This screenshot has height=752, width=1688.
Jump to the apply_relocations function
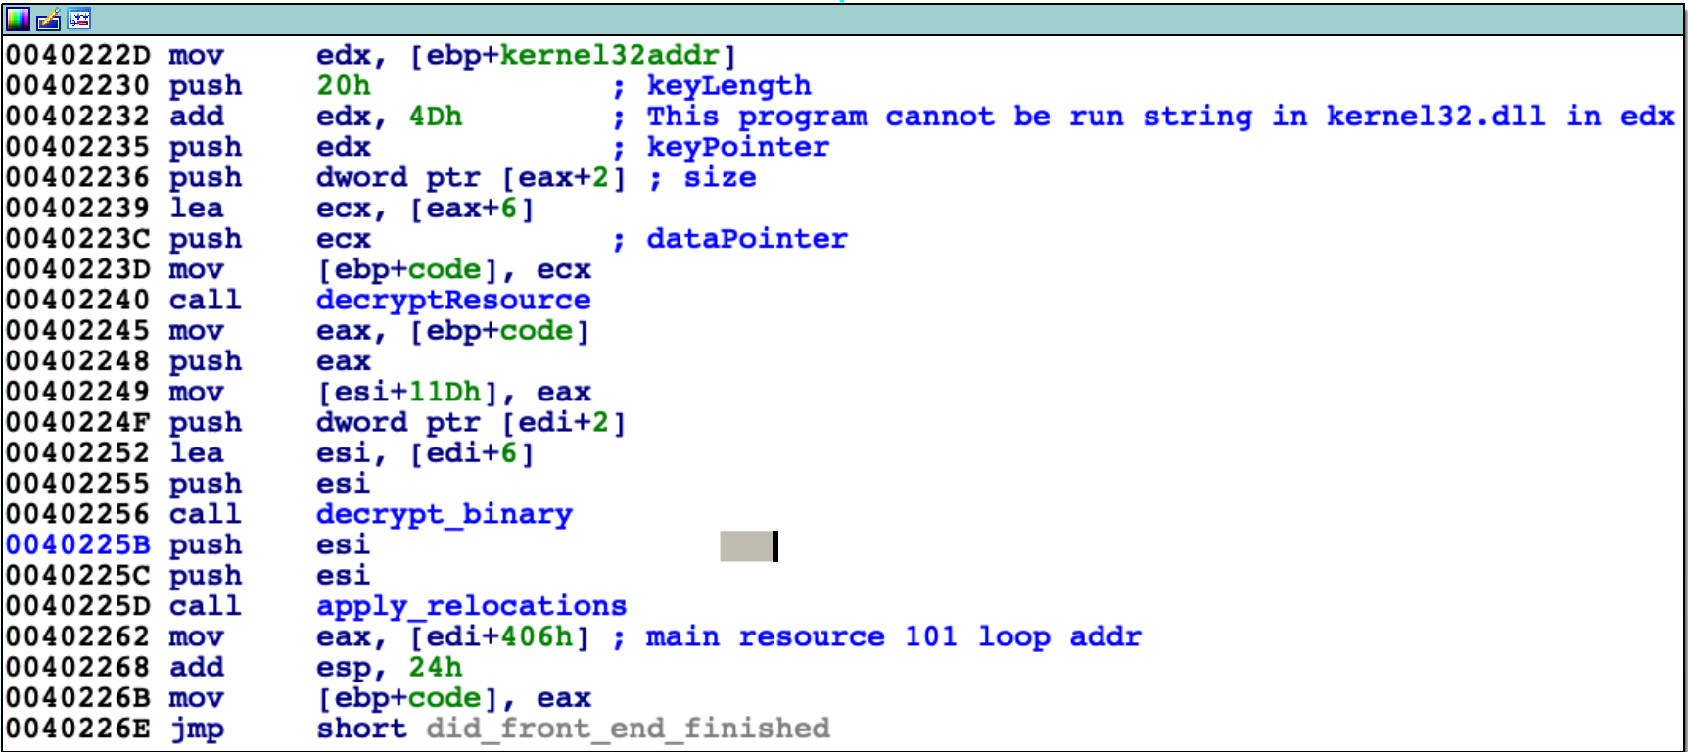pos(471,606)
